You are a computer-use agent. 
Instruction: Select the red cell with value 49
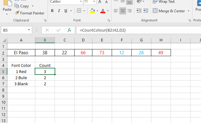point(161,53)
